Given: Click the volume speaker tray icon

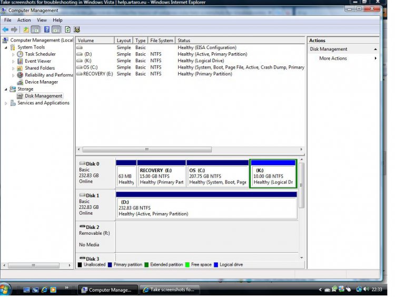Looking at the screenshot, I should [x=366, y=289].
